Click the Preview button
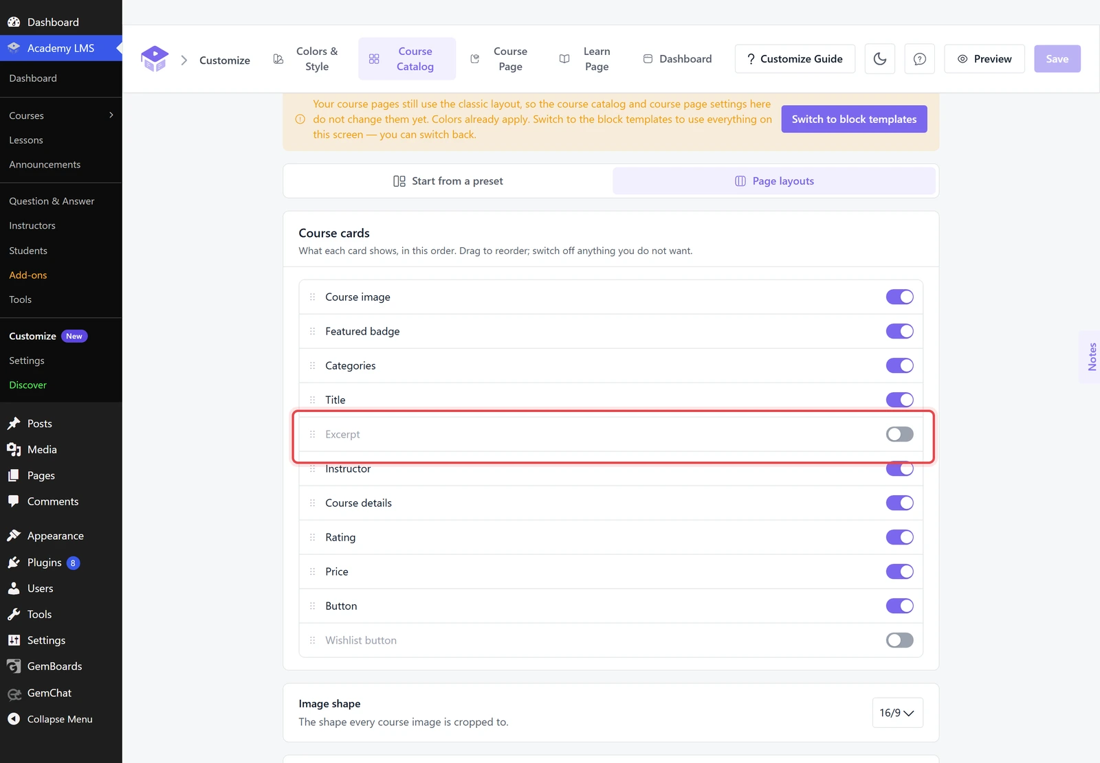Screen dimensions: 1100x763 [984, 59]
